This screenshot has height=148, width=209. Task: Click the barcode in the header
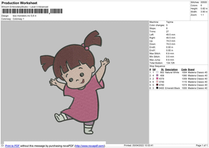tap(32, 11)
